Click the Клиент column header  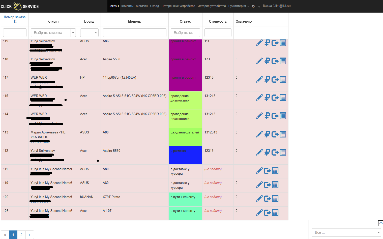[x=53, y=22]
